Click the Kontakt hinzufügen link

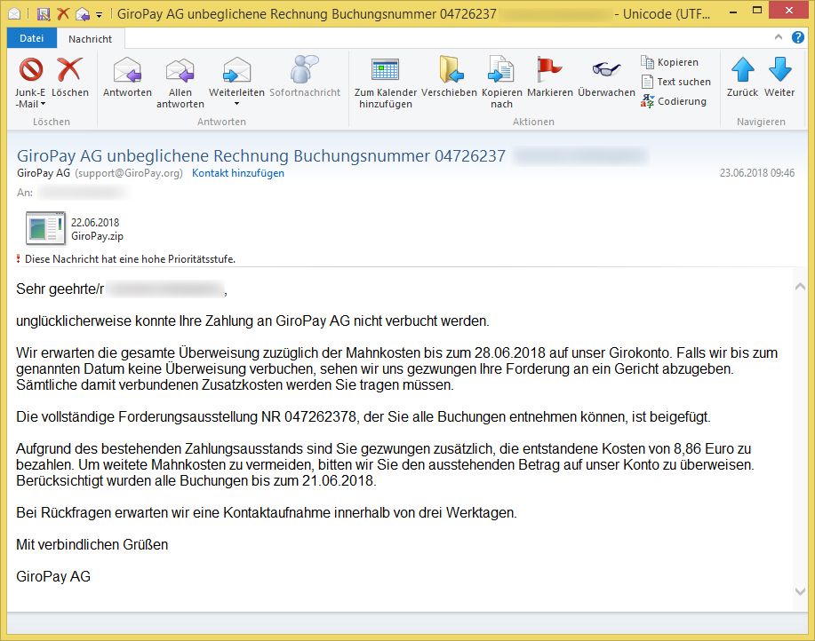[x=238, y=173]
